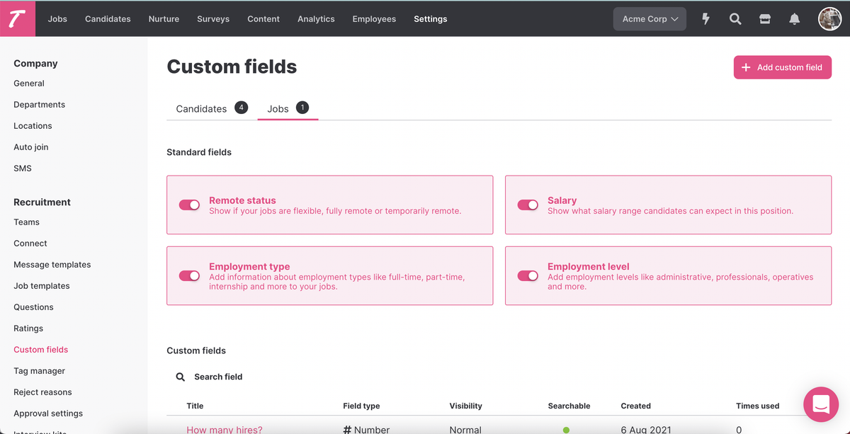Go to Tag manager in sidebar
Screen dimensions: 850x434
(39, 371)
